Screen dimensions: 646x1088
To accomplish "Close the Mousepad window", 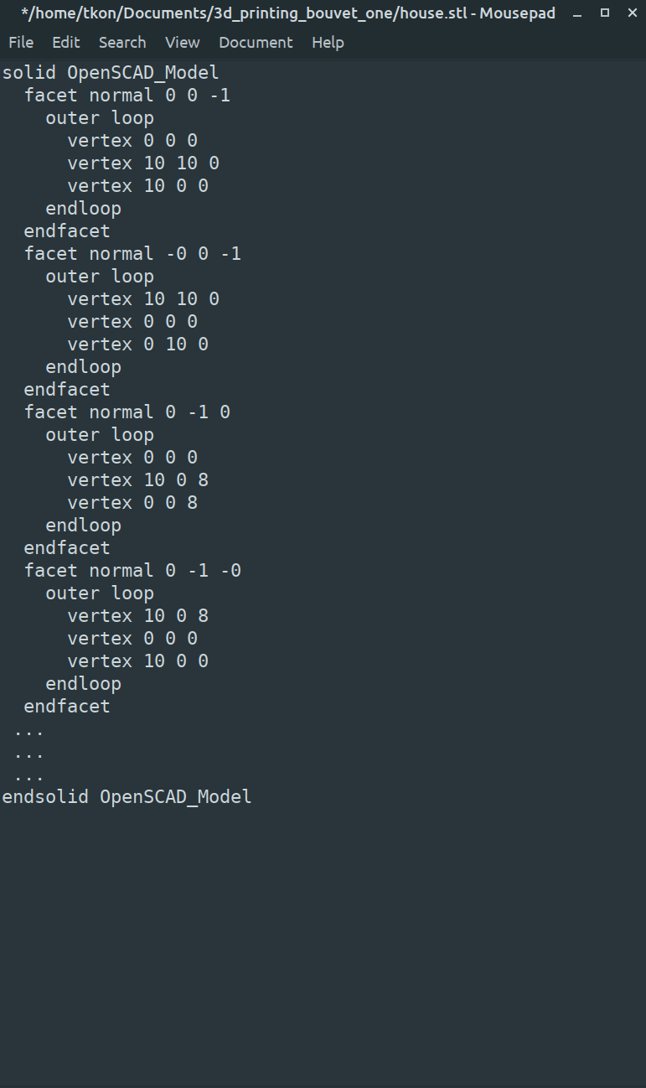I will (632, 13).
